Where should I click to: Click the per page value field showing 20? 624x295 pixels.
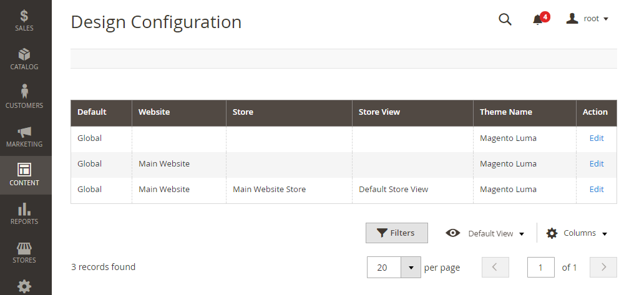click(384, 267)
